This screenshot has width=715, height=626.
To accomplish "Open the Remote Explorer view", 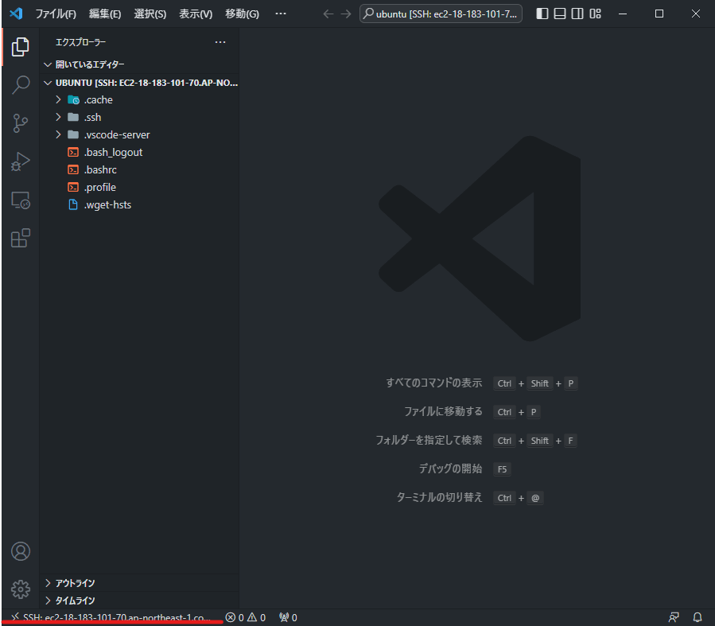I will click(x=20, y=200).
